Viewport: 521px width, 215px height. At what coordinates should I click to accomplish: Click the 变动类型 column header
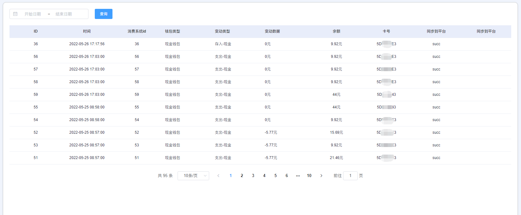coord(222,31)
